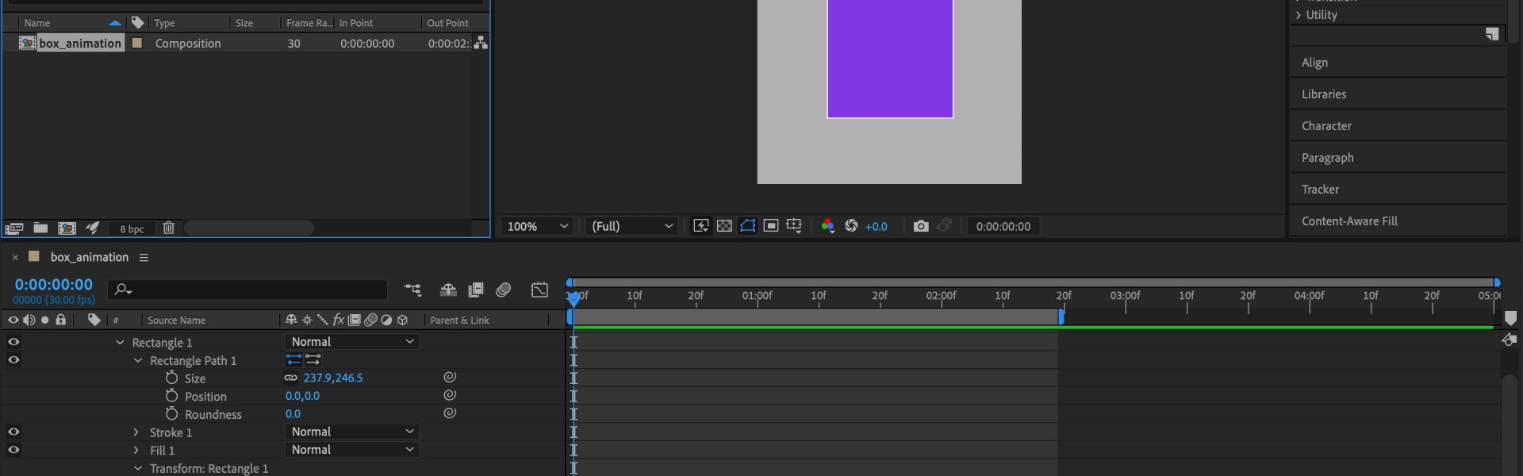Delete selected item with trash icon
1523x476 pixels.
(168, 228)
